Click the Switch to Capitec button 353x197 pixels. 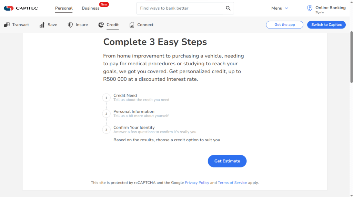click(x=326, y=25)
